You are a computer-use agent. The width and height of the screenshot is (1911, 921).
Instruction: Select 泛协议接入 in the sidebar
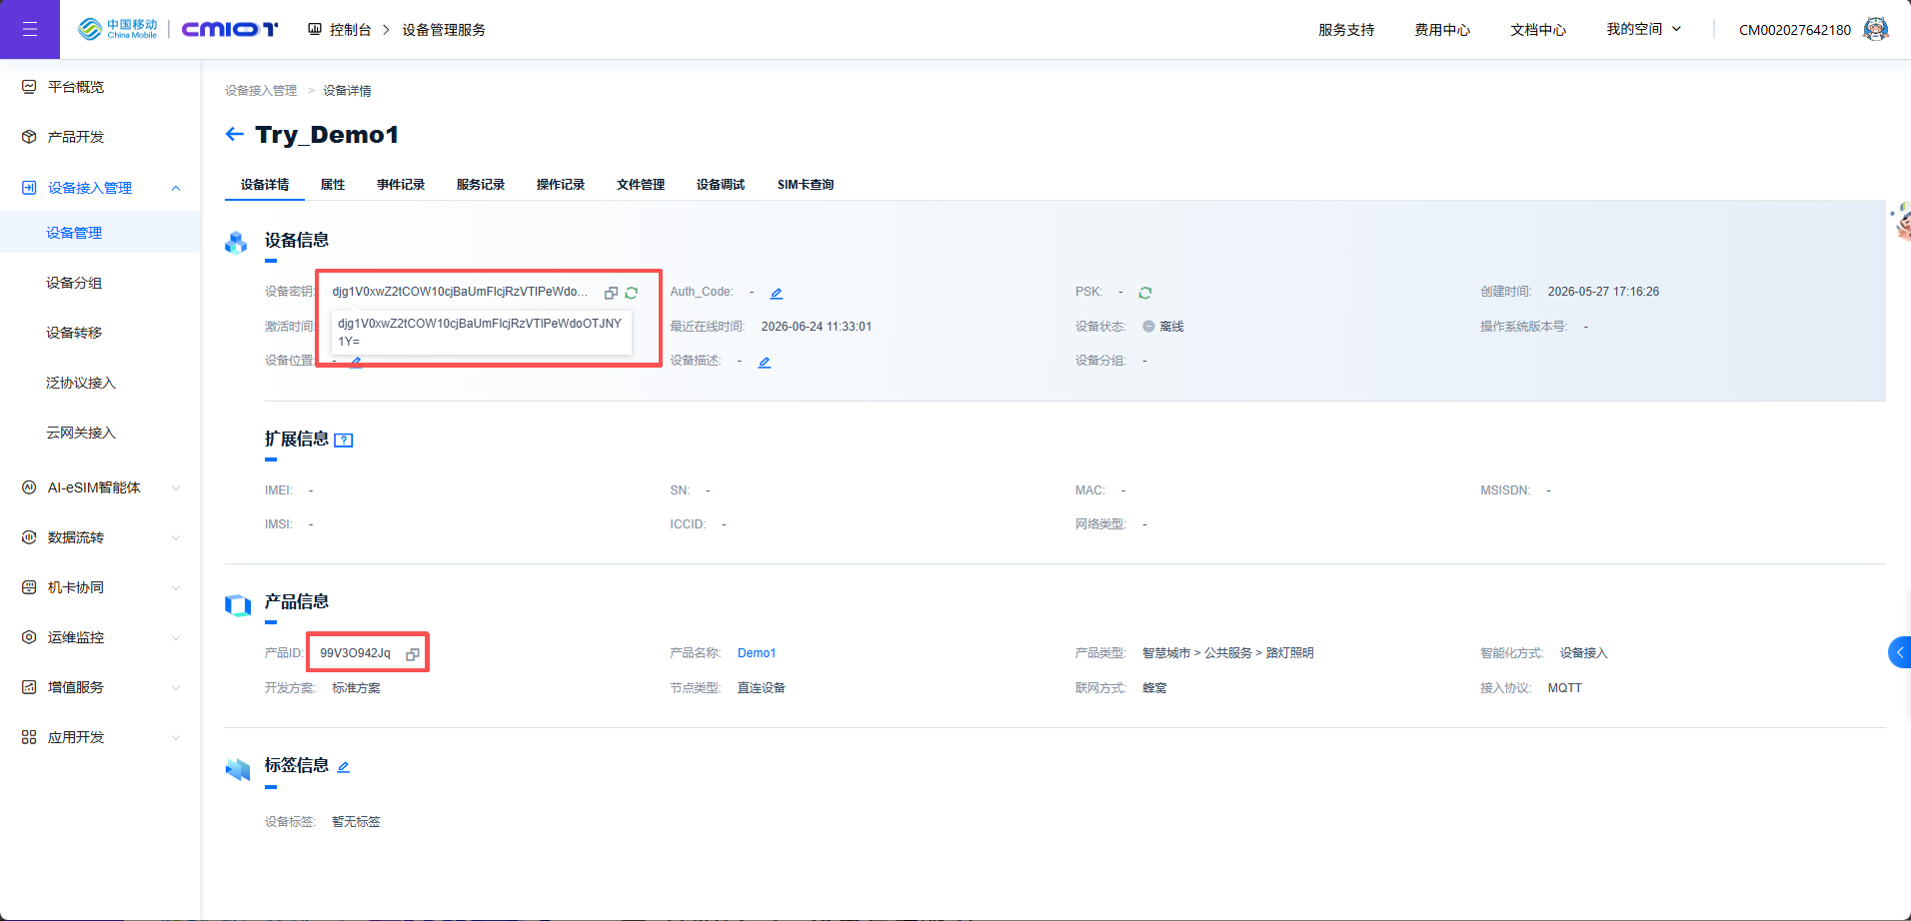(x=81, y=383)
